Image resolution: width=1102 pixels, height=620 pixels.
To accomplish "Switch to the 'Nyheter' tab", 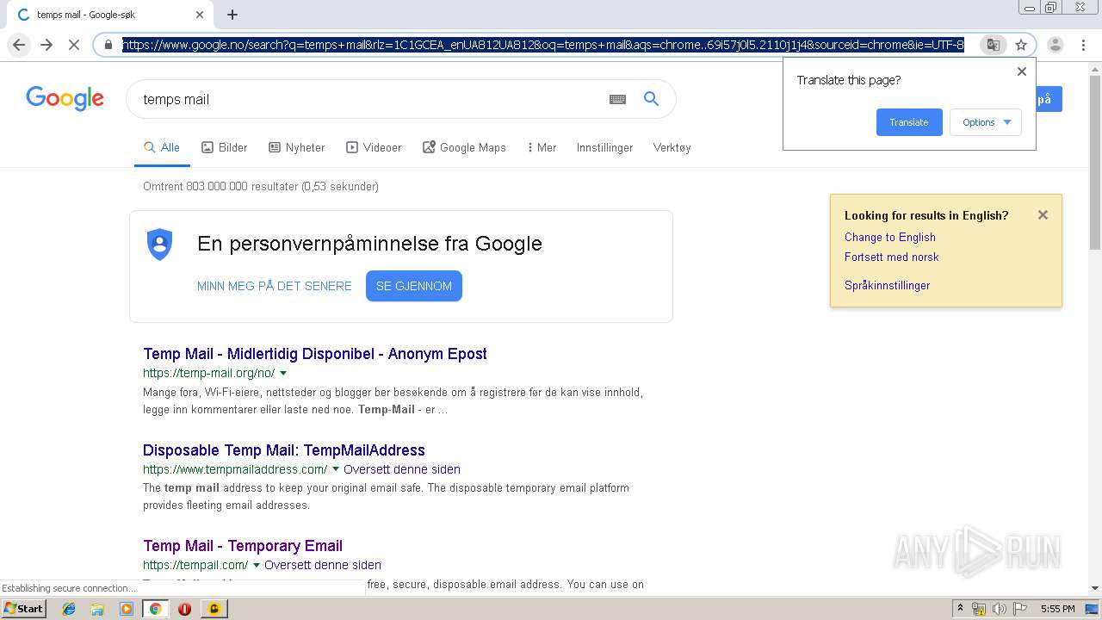I will pyautogui.click(x=297, y=147).
